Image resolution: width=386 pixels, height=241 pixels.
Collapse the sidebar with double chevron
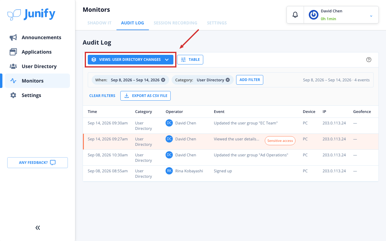[38, 228]
